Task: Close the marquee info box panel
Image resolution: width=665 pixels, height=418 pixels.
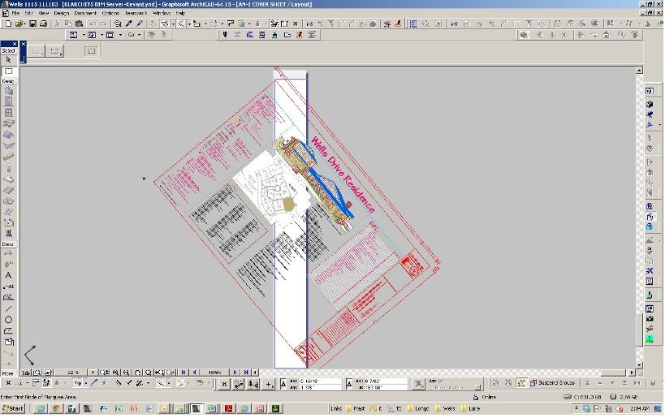Action: 24,44
